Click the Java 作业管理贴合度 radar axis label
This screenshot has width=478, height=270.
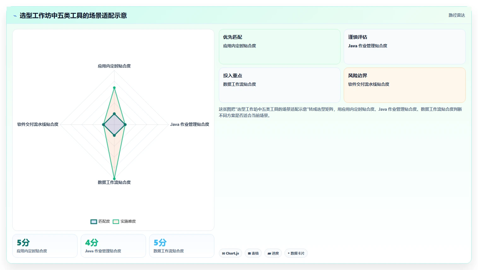(189, 124)
